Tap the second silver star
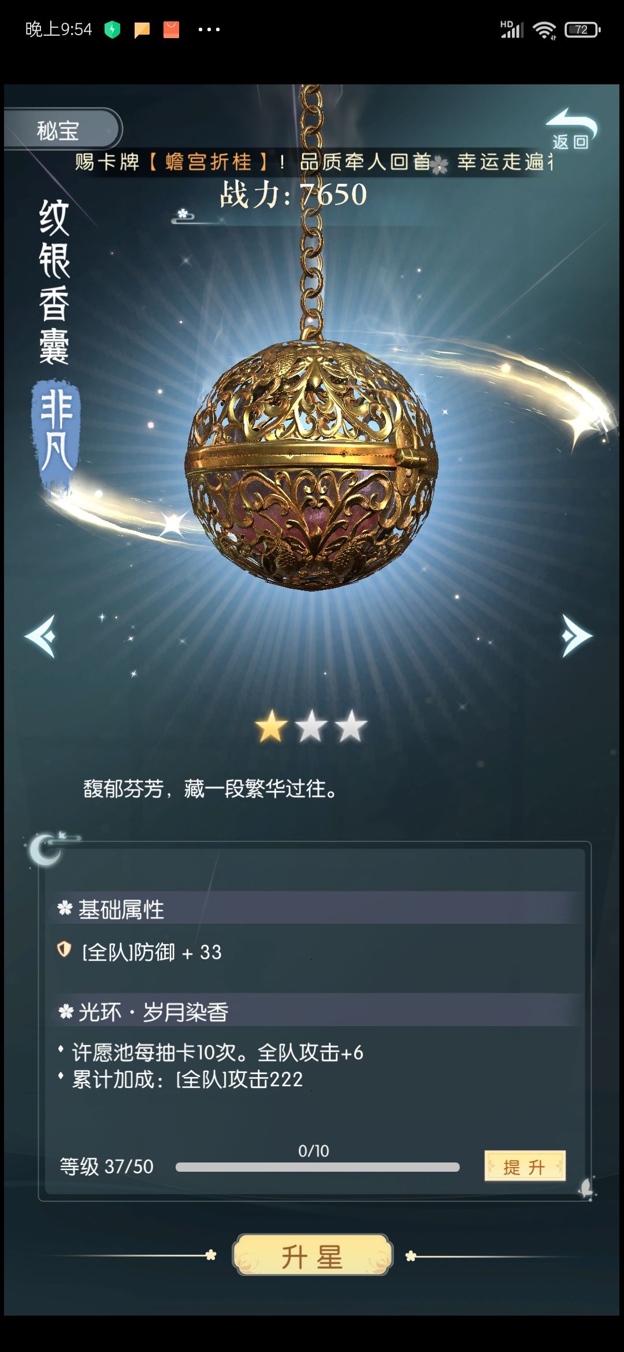Image resolution: width=624 pixels, height=1352 pixels. [x=311, y=726]
